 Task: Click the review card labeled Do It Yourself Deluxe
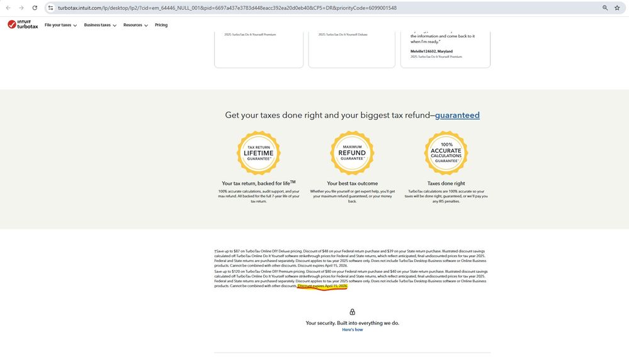(x=352, y=49)
